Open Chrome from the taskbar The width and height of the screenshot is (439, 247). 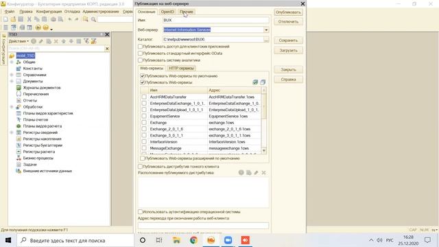[x=193, y=240]
